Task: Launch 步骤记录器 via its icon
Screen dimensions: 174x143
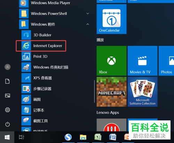Action: point(26,89)
